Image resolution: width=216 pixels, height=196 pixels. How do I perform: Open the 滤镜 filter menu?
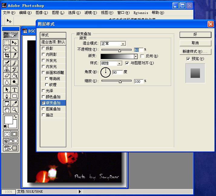[x=90, y=13]
